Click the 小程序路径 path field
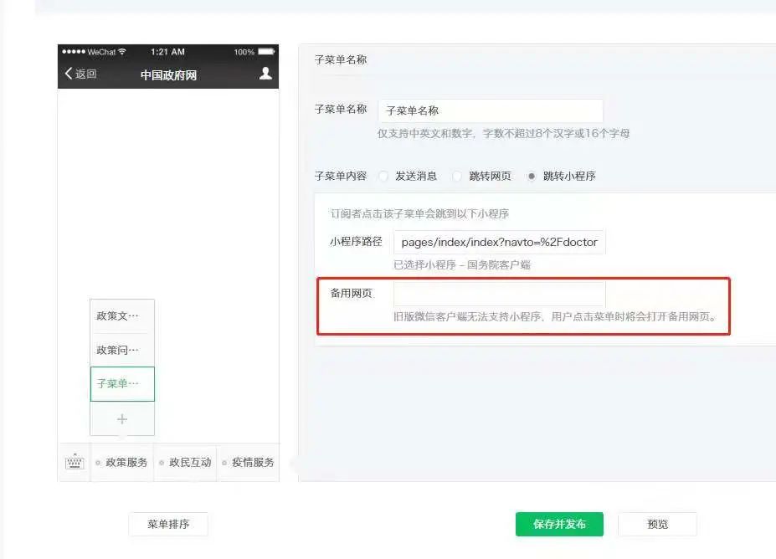 point(500,242)
